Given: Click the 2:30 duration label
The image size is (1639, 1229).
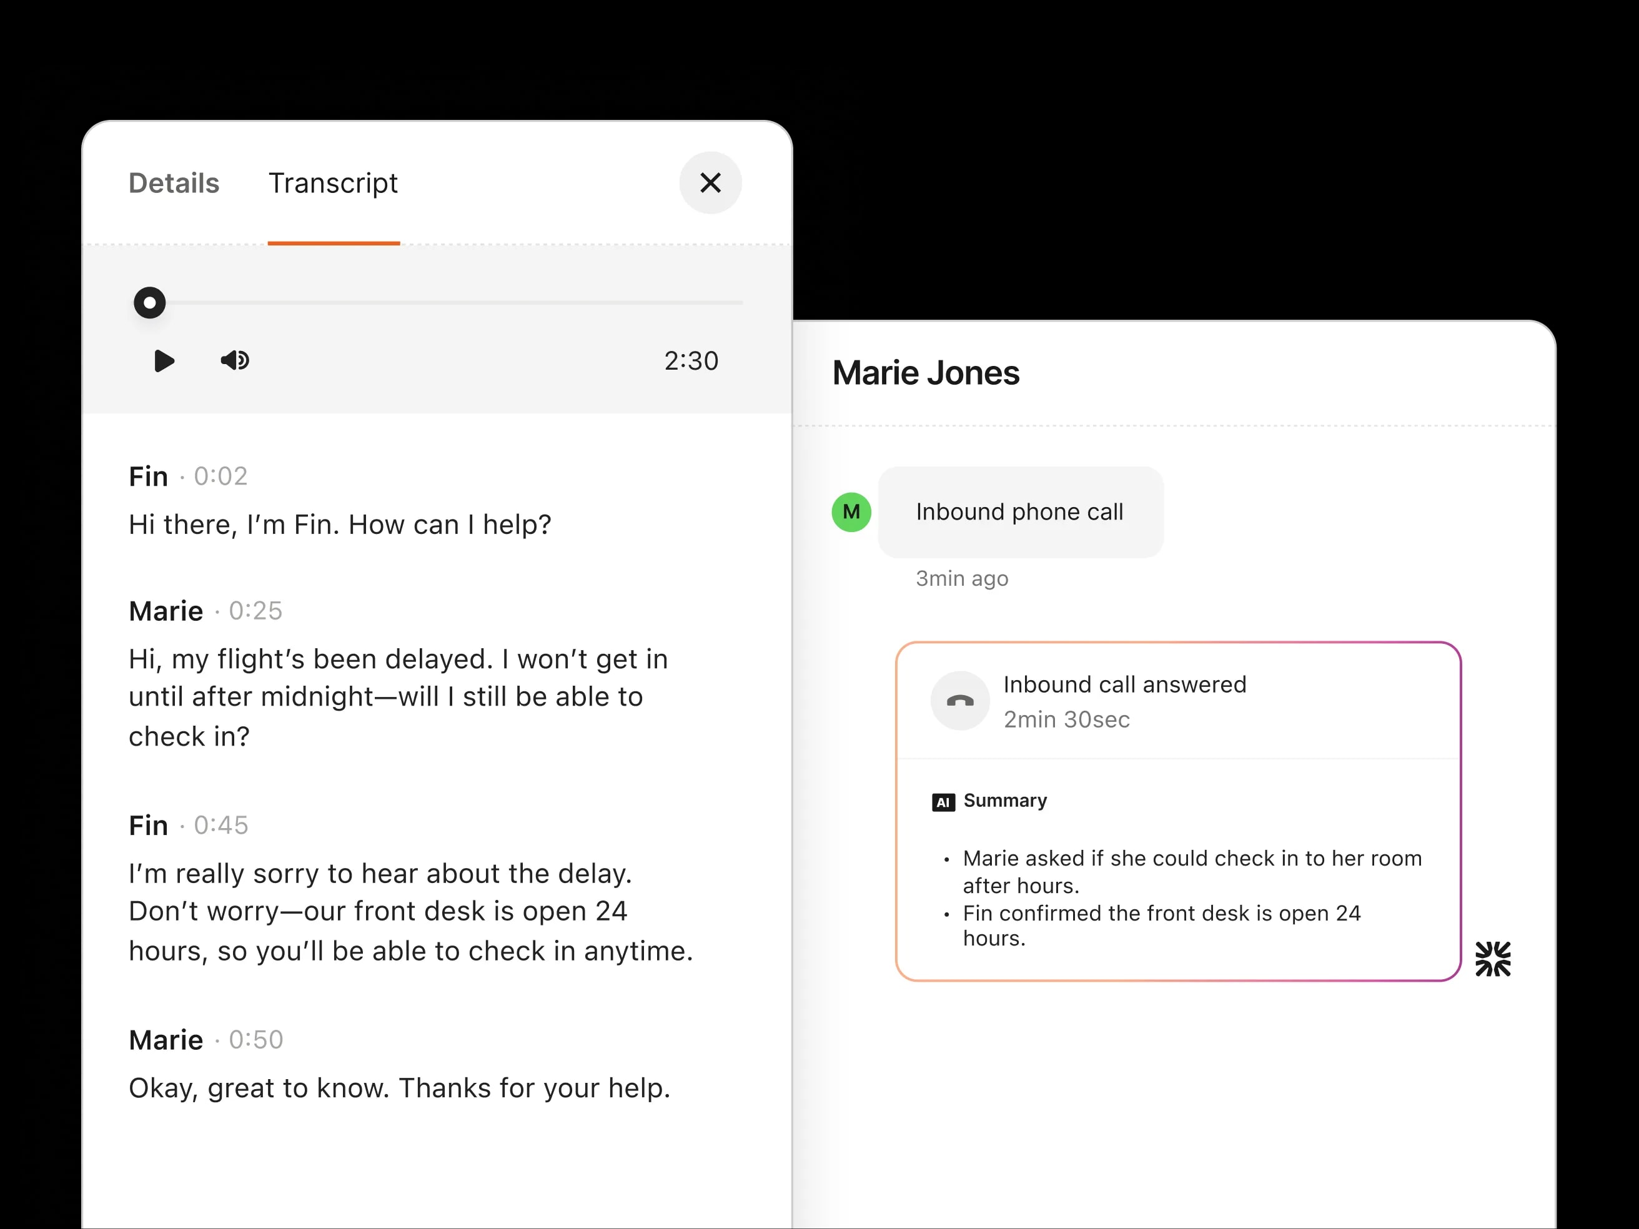Looking at the screenshot, I should click(691, 361).
